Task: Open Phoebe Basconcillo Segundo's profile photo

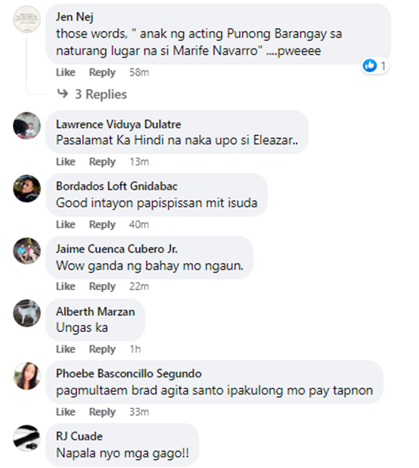Action: click(27, 376)
